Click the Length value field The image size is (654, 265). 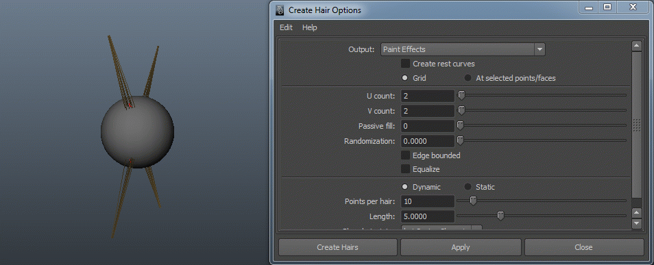(x=428, y=216)
